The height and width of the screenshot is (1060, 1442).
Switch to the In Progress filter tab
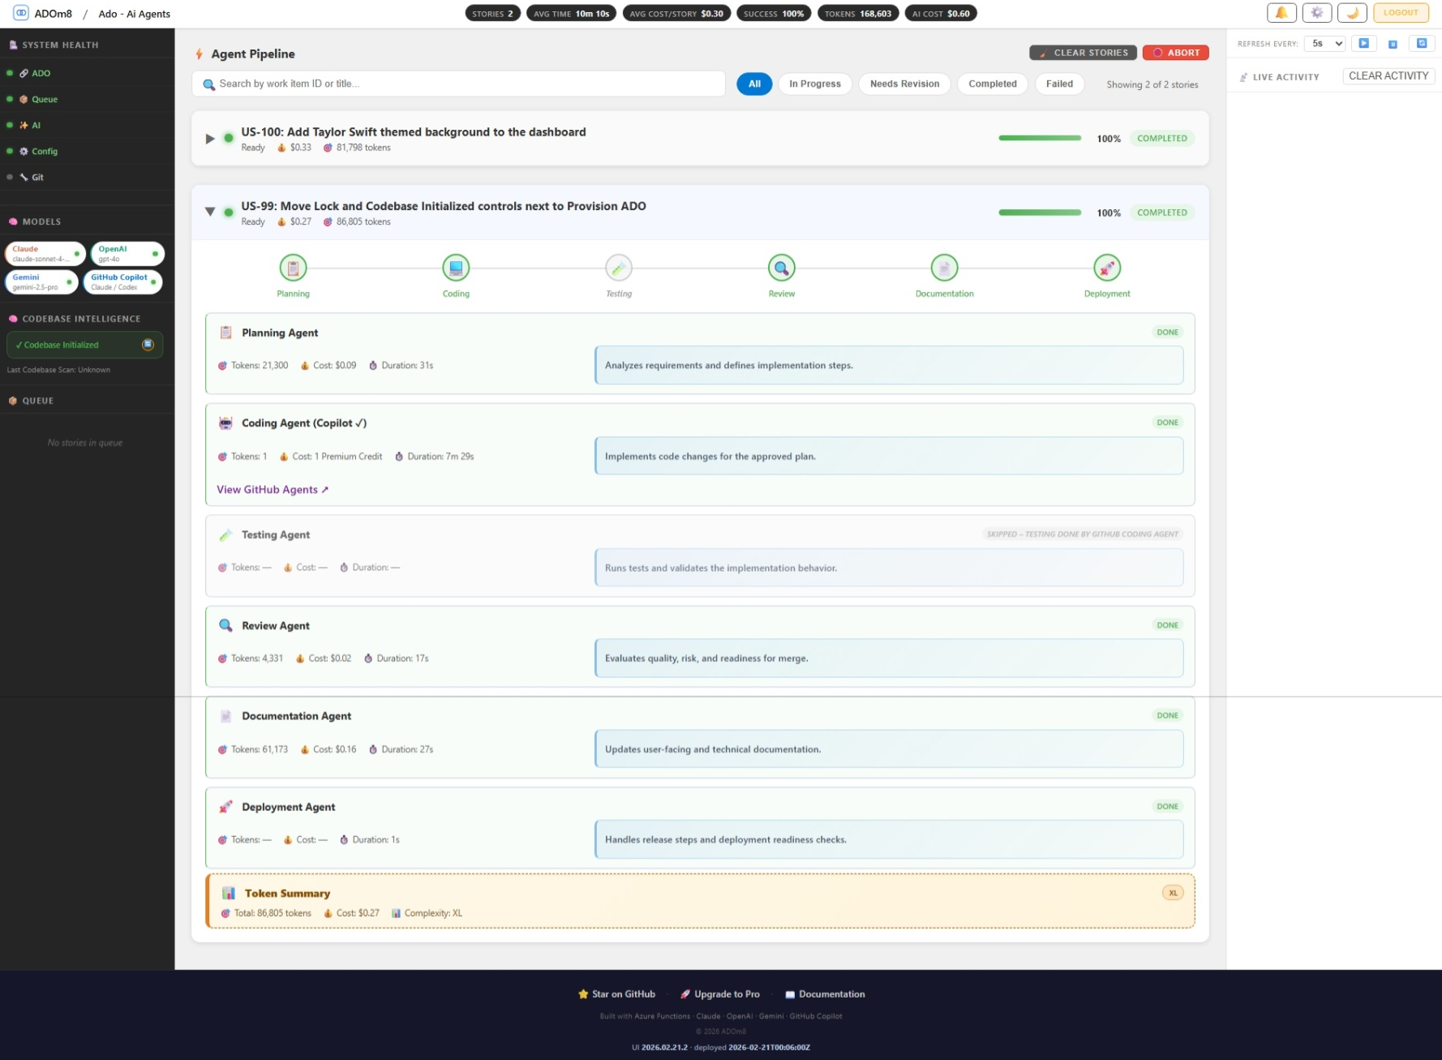(813, 84)
